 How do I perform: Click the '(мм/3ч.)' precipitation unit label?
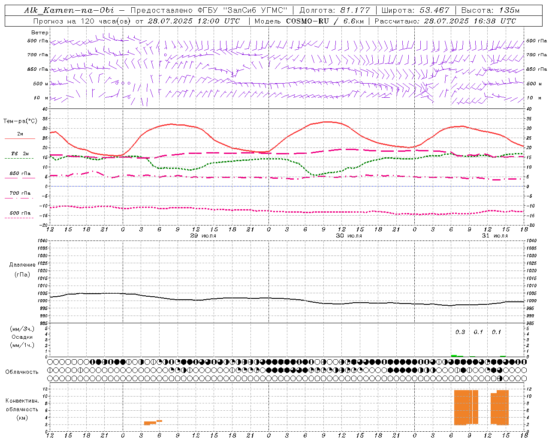tap(22, 329)
